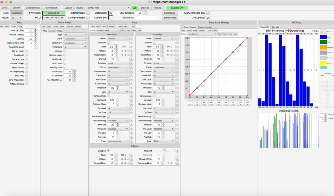Click the LoadFromSlot button
Image resolution: width=334 pixels, height=196 pixels.
(33, 8)
